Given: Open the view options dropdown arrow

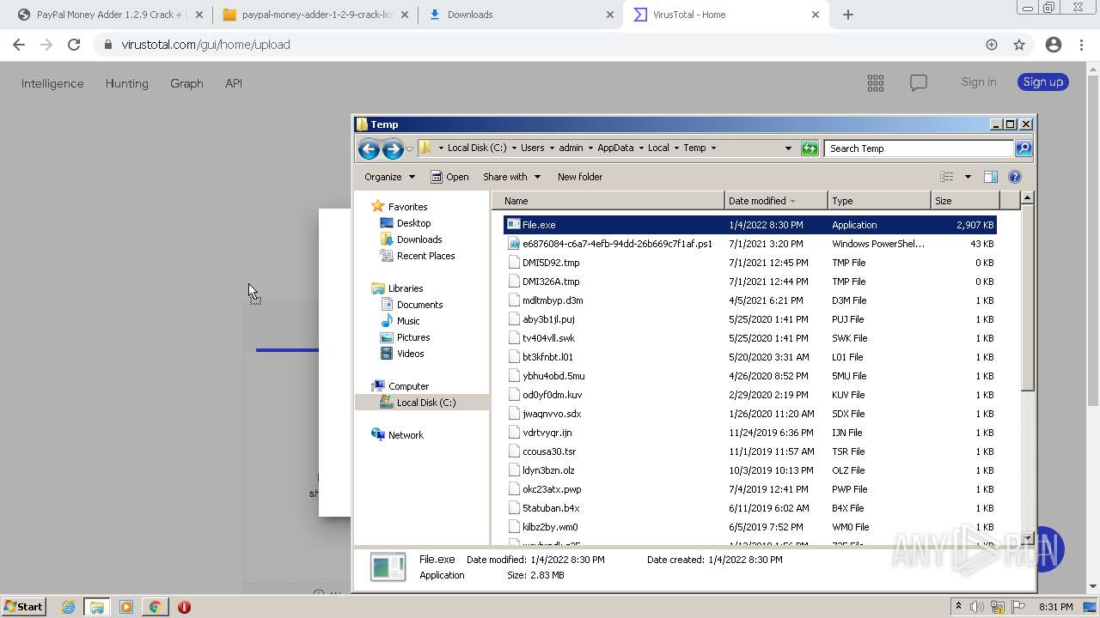Looking at the screenshot, I should tap(968, 177).
